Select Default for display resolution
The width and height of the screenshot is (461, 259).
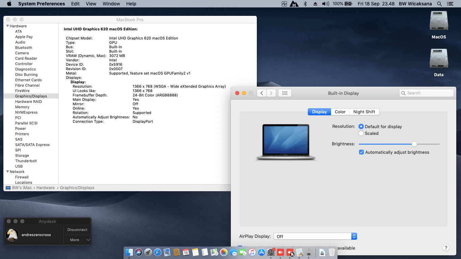pyautogui.click(x=361, y=126)
